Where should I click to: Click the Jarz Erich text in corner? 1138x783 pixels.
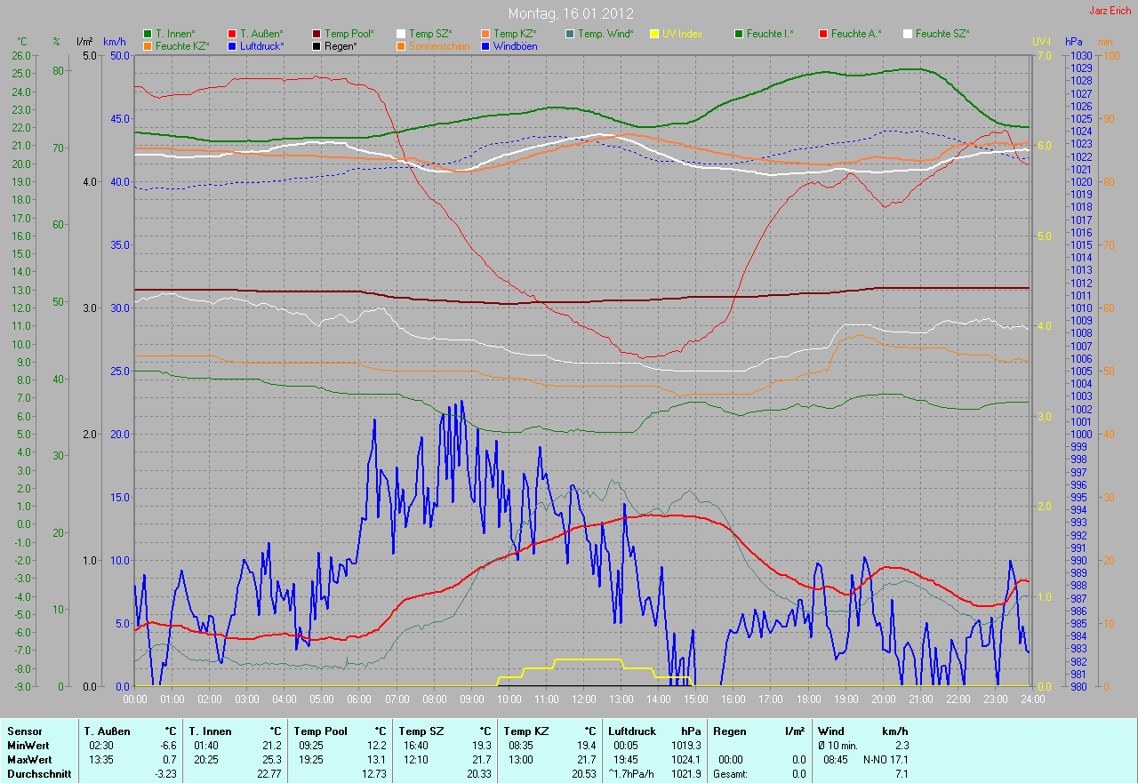coord(1110,11)
